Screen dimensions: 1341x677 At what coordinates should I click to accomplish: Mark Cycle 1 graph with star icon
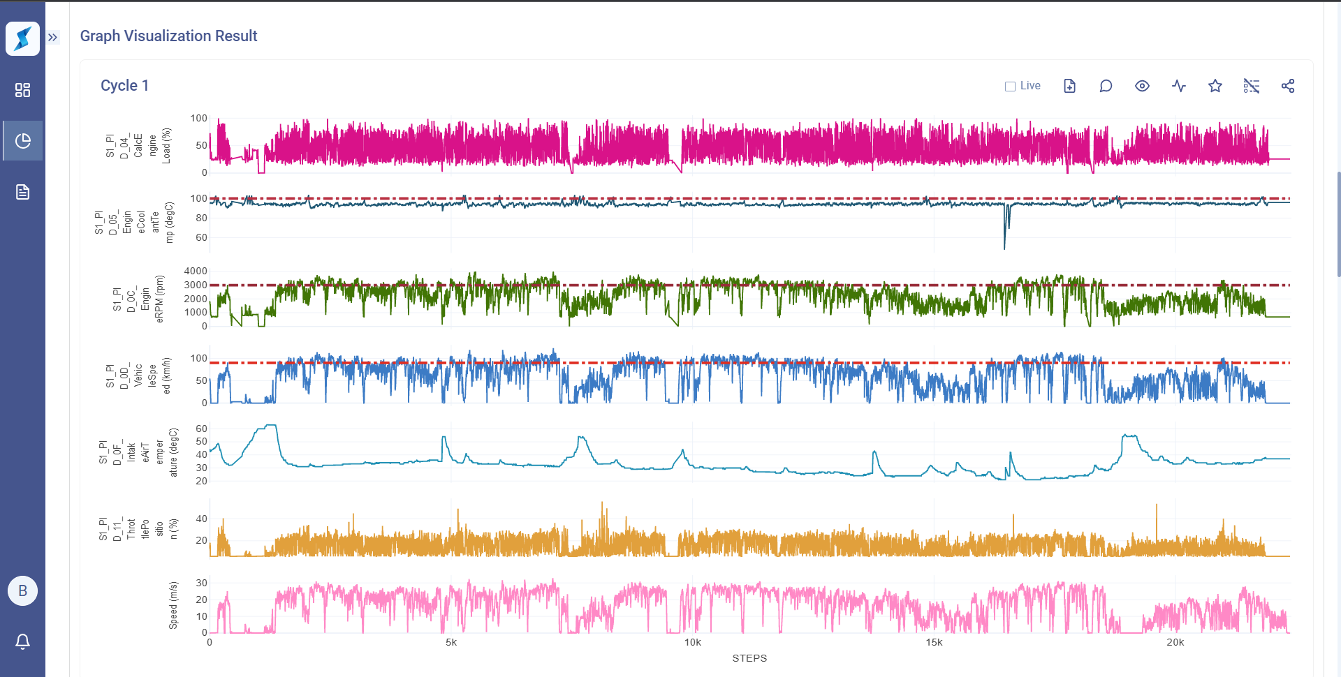click(x=1215, y=86)
